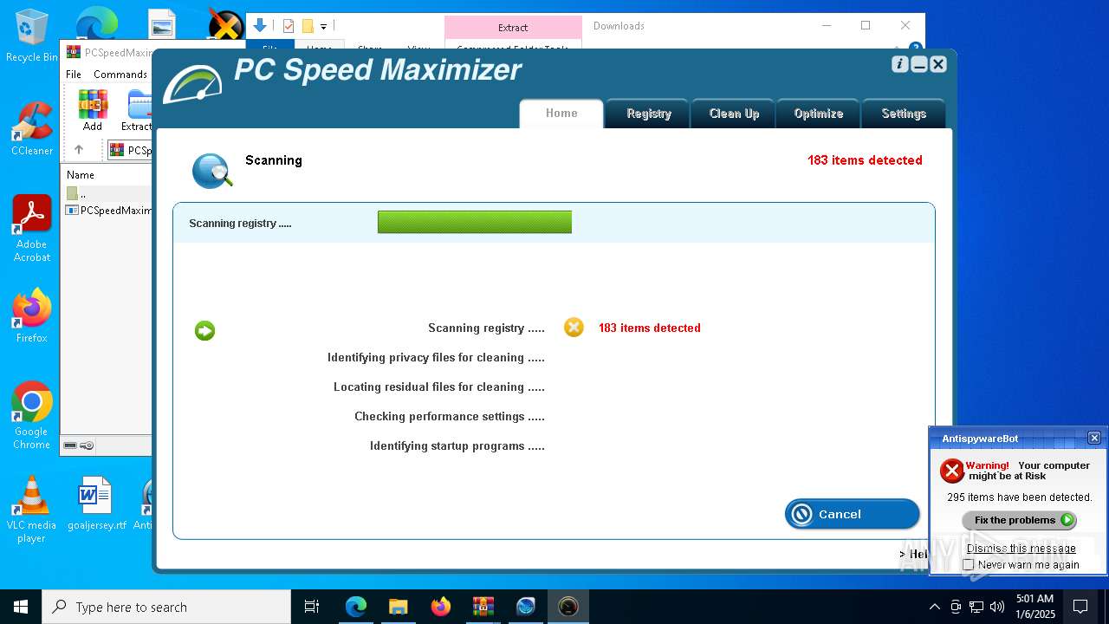
Task: Click the taskbar search box
Action: [x=166, y=607]
